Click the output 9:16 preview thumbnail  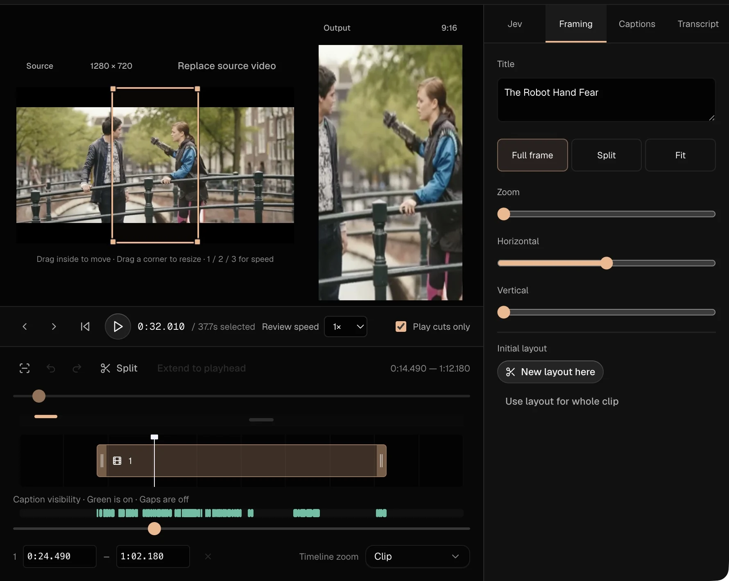[x=390, y=173]
